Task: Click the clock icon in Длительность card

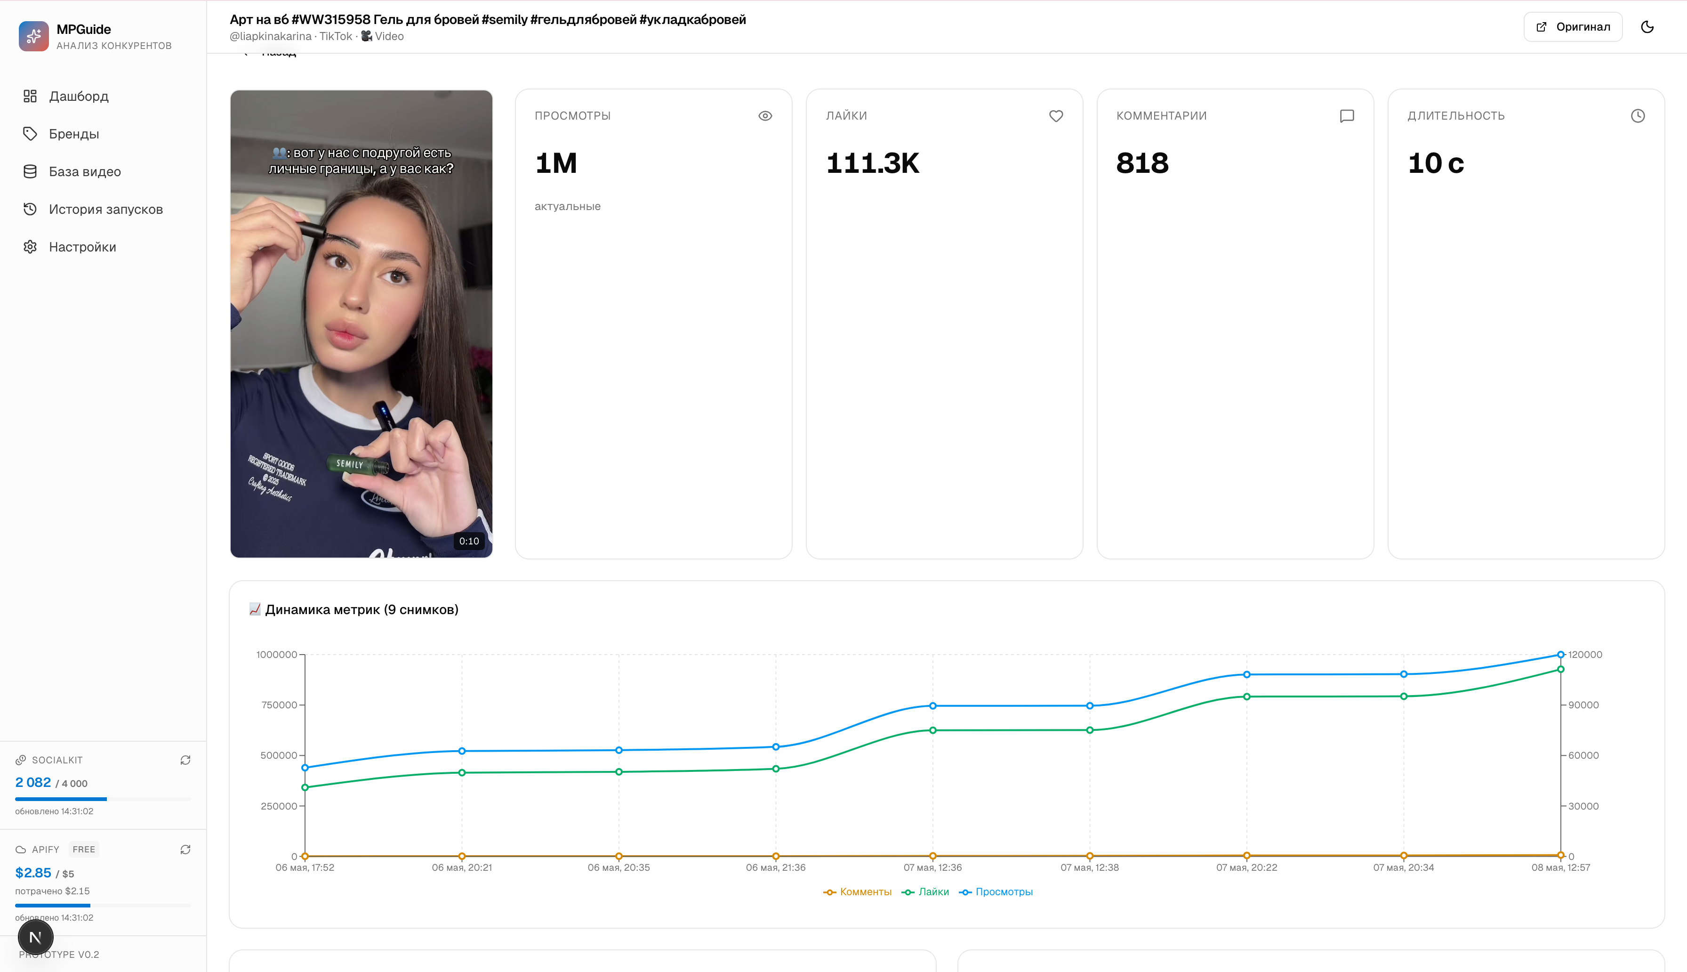Action: [1638, 116]
